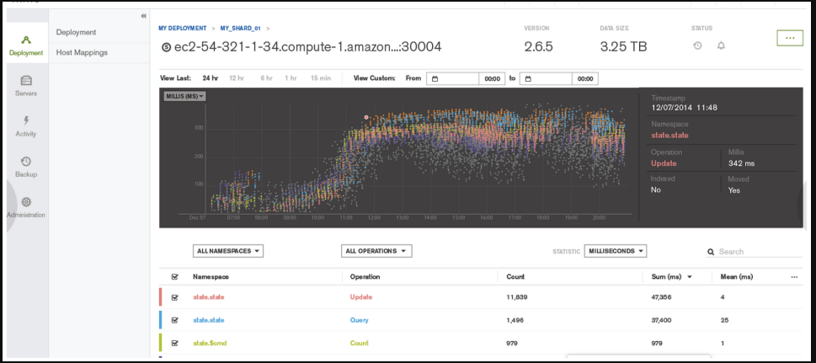The image size is (816, 363).
Task: Uncheck the state.$cmd Count row checkbox
Action: [174, 343]
